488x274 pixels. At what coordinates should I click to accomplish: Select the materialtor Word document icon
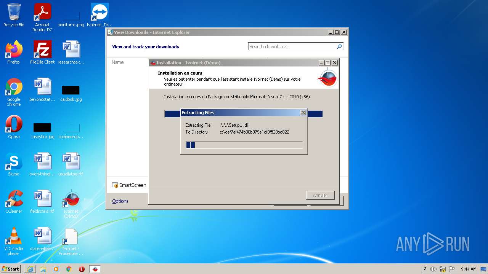tap(42, 239)
